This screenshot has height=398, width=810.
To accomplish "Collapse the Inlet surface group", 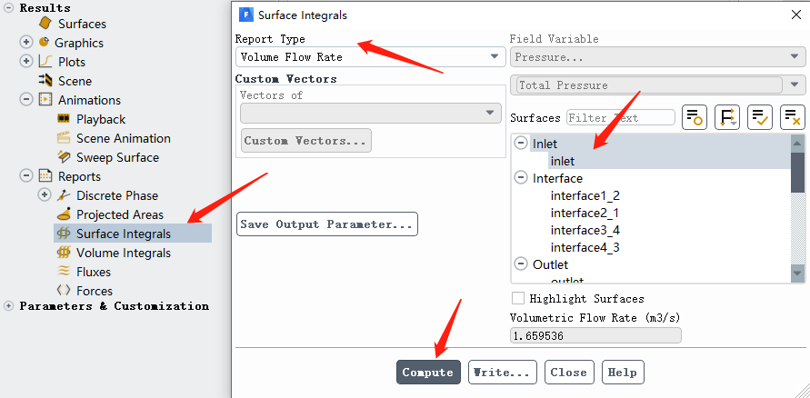I will pos(521,144).
